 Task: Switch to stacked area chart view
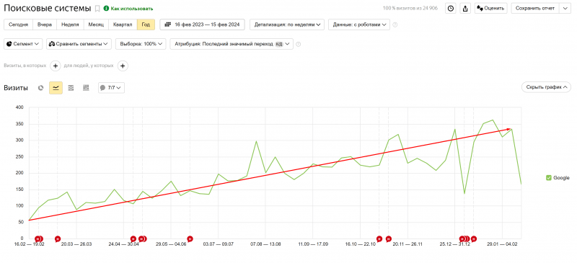coord(71,88)
